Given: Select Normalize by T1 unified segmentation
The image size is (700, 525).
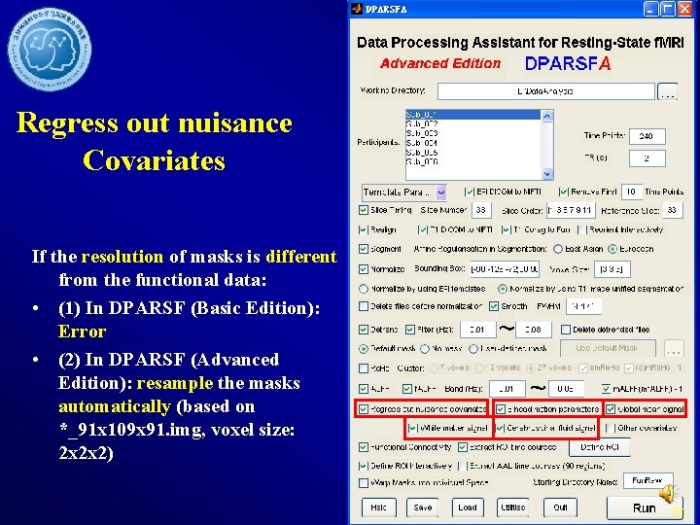Looking at the screenshot, I should (x=503, y=289).
